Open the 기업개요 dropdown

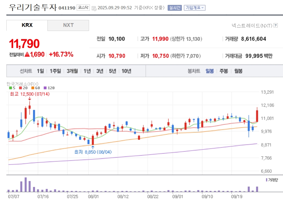coord(195,8)
